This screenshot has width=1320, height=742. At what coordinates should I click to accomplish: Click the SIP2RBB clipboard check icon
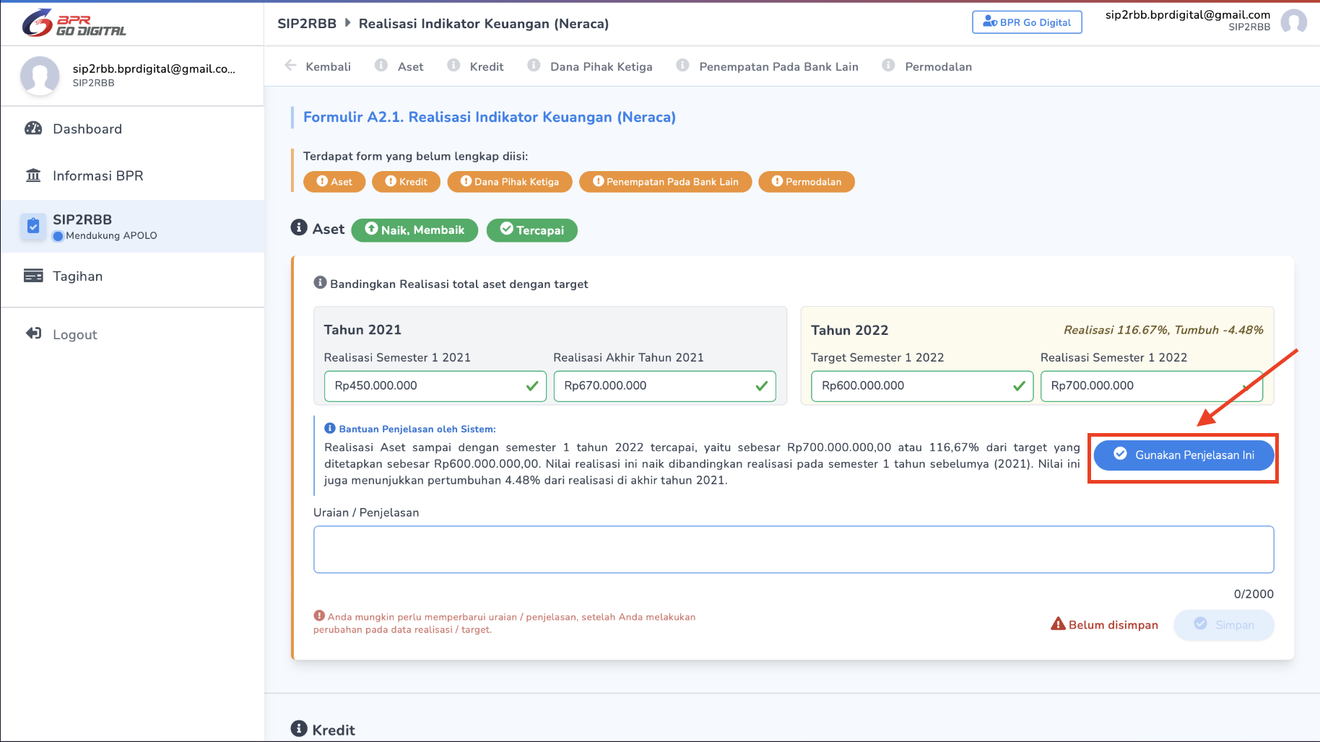click(x=33, y=226)
